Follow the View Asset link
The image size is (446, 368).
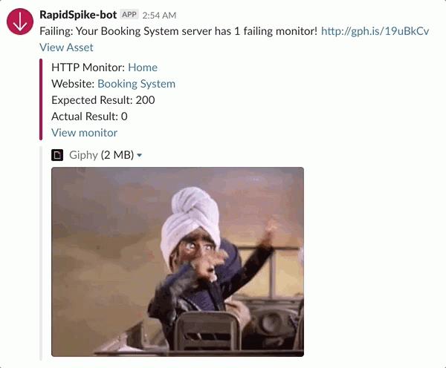click(x=66, y=47)
